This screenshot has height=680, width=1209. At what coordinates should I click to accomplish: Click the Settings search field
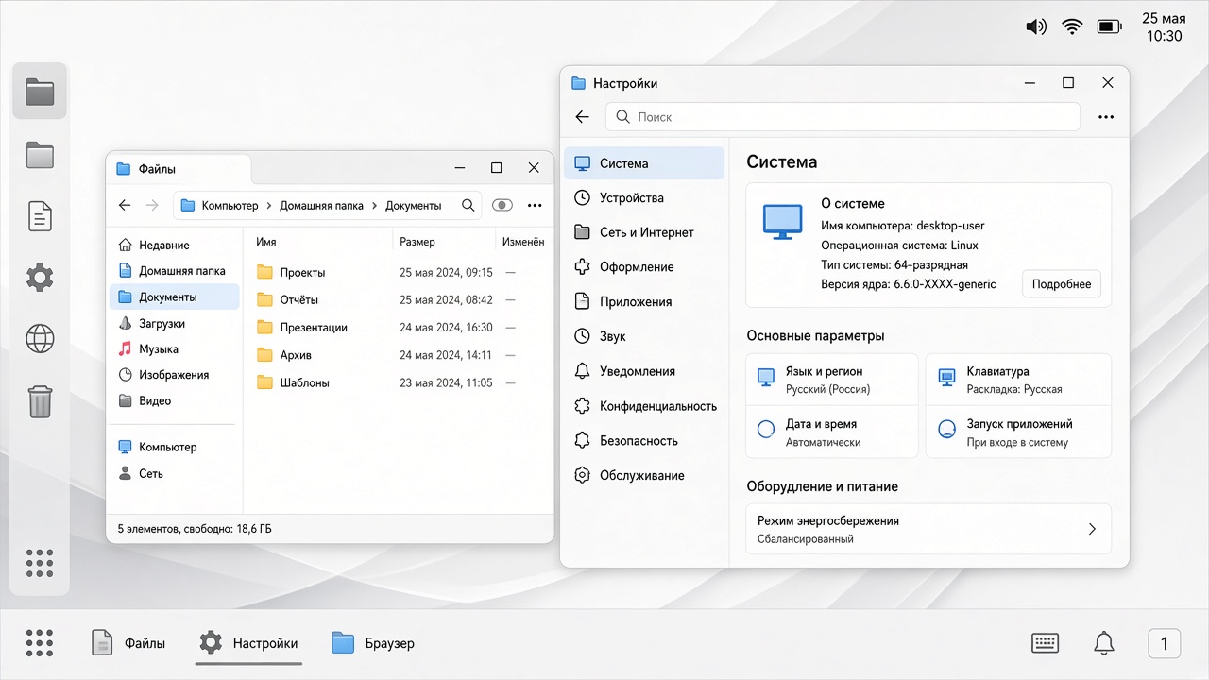[843, 117]
